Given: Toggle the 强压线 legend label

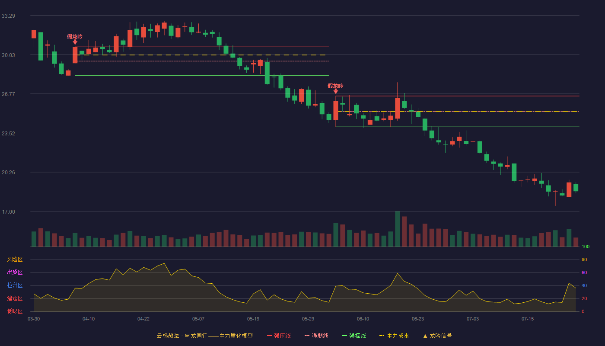Looking at the screenshot, I should pyautogui.click(x=282, y=336).
